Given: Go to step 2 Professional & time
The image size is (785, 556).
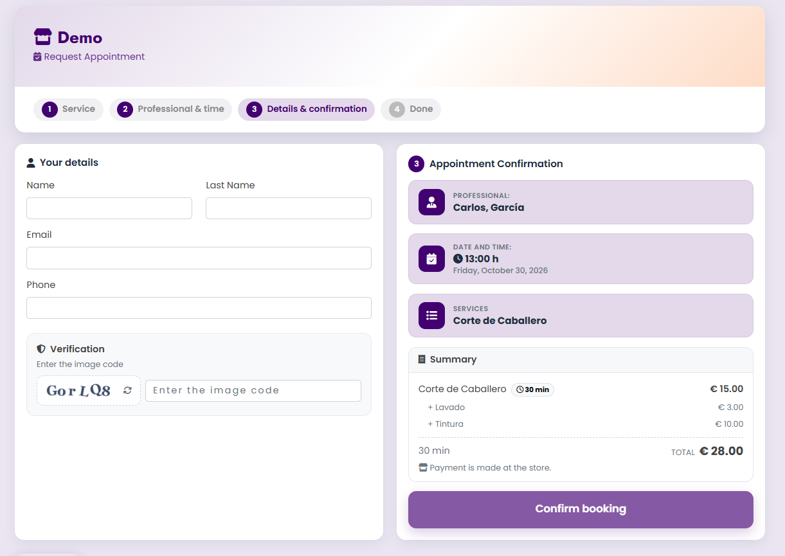Looking at the screenshot, I should 170,109.
